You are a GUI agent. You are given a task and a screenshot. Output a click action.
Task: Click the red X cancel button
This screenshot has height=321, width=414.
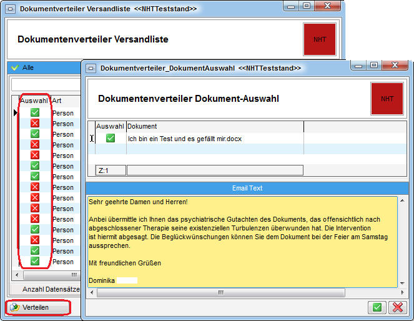coord(397,307)
